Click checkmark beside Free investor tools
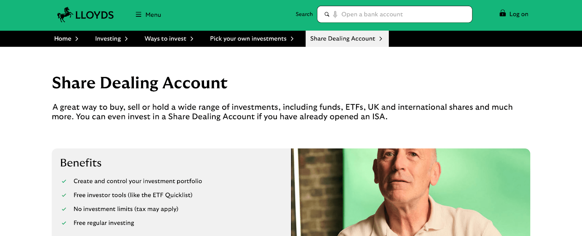 click(64, 195)
